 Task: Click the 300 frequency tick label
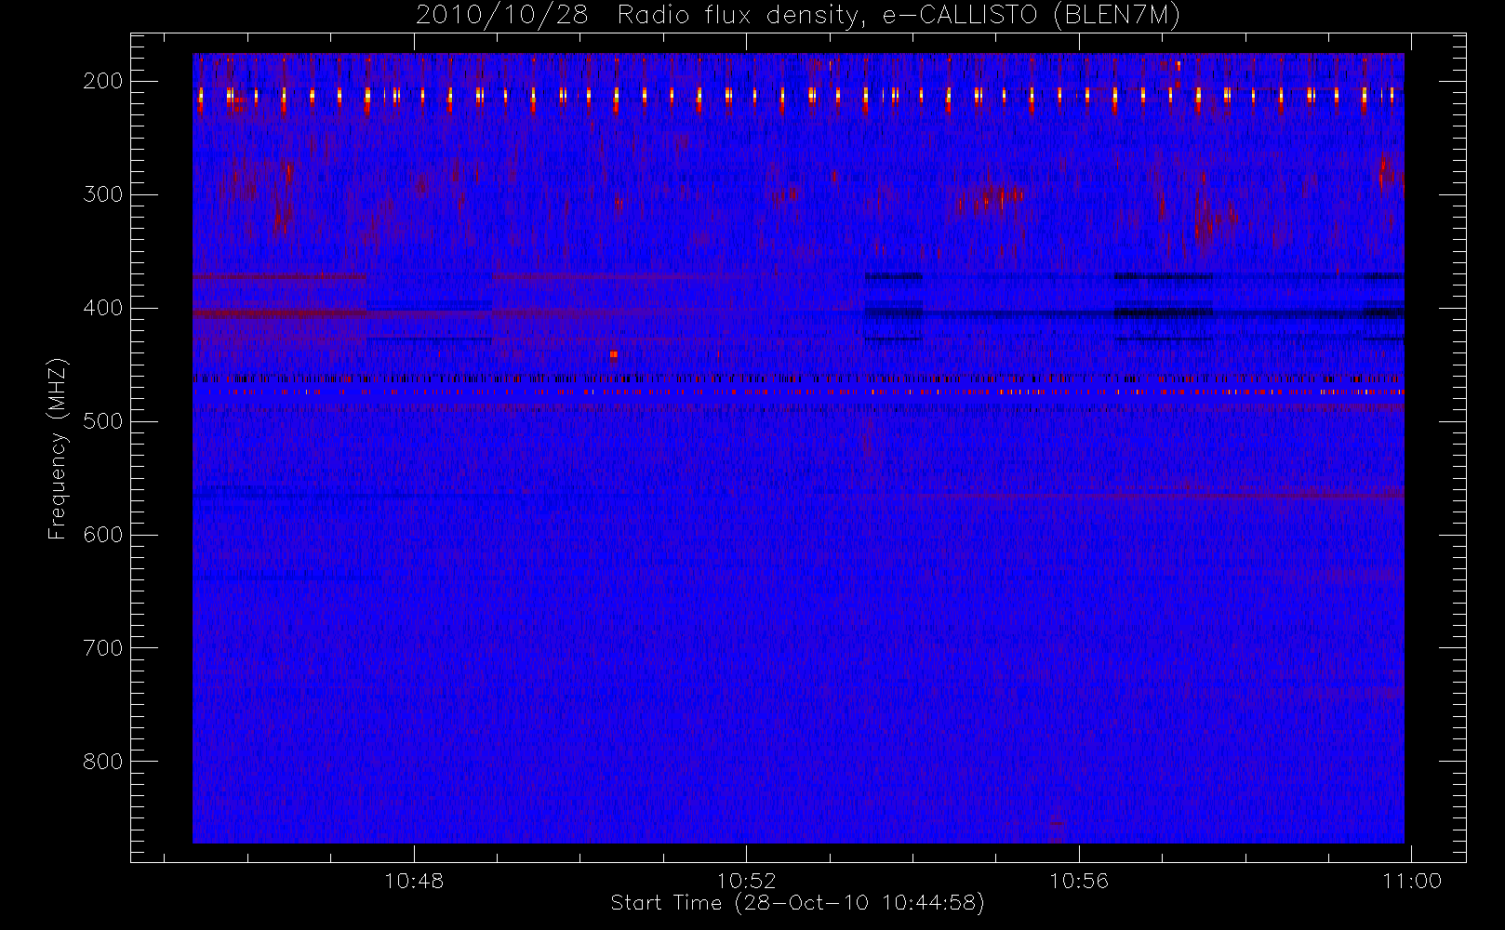[x=103, y=194]
